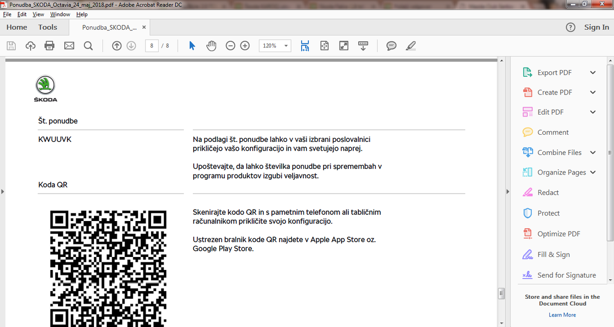Switch to the Tools tab
Screen dimensions: 614x327
tap(47, 27)
